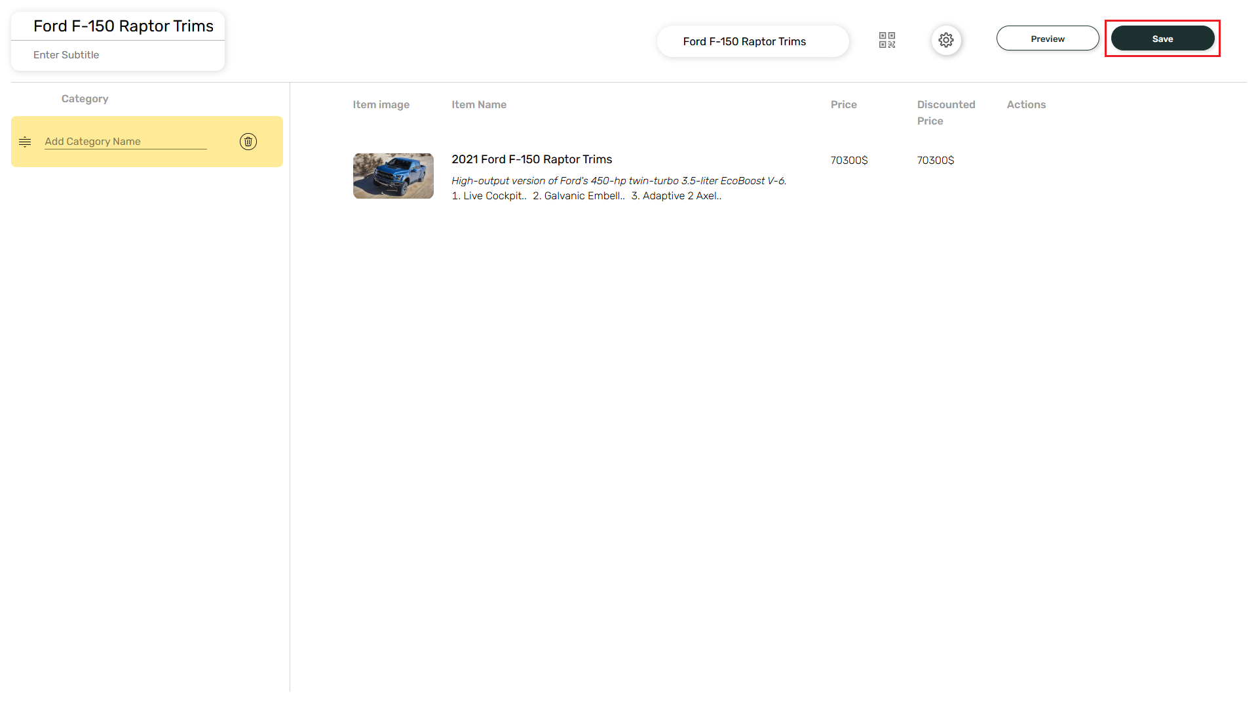Click the category drag handle icon
The height and width of the screenshot is (708, 1258).
25,142
